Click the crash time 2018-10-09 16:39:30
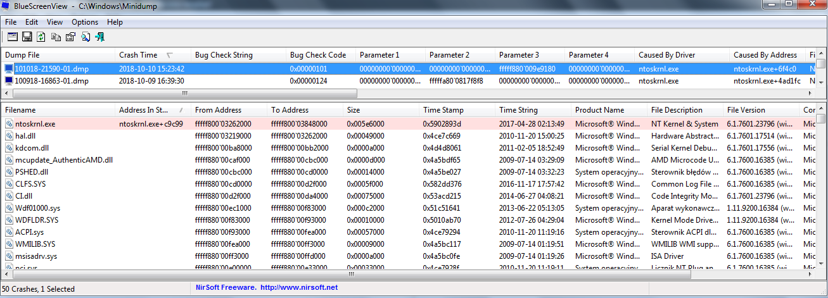The image size is (828, 298). point(151,81)
